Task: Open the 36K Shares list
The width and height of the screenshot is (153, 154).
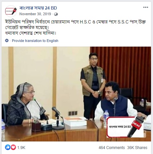Action: pyautogui.click(x=137, y=147)
